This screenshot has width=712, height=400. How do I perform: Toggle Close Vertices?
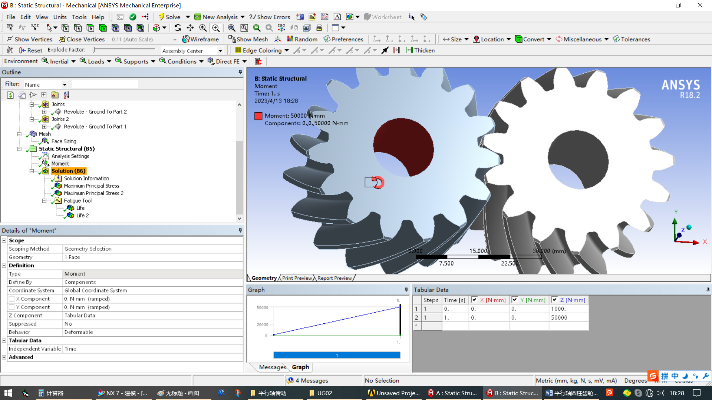[x=82, y=39]
